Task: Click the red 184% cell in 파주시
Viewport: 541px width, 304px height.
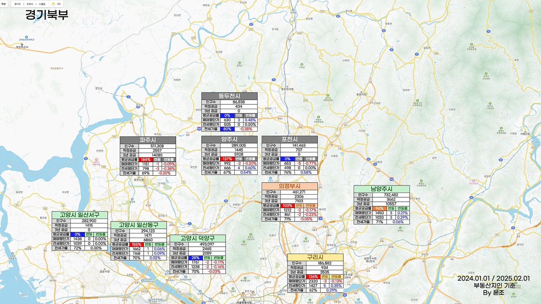Action: click(146, 160)
